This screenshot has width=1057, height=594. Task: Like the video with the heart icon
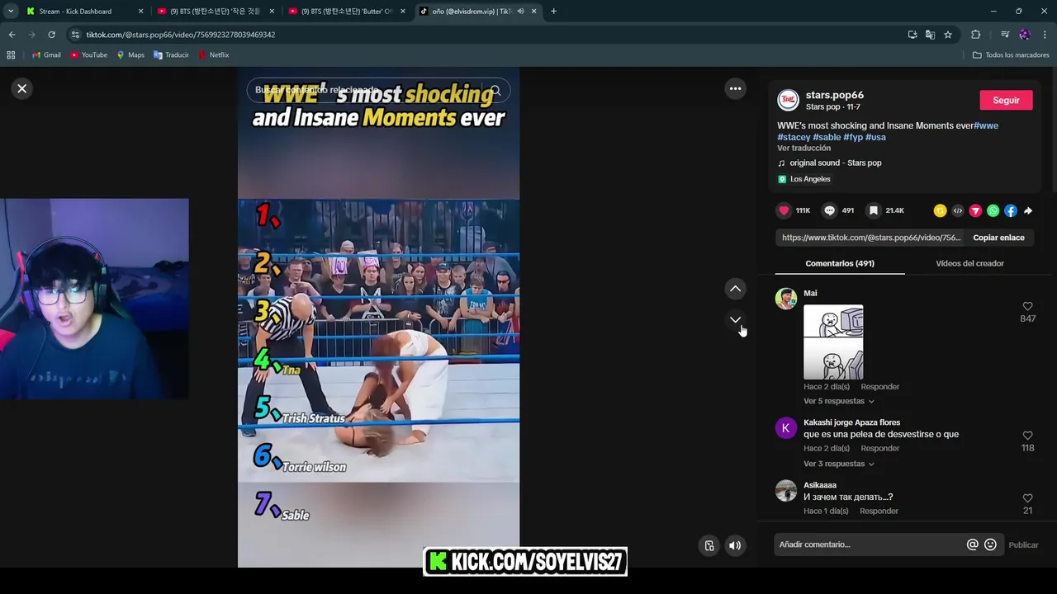[x=784, y=210]
